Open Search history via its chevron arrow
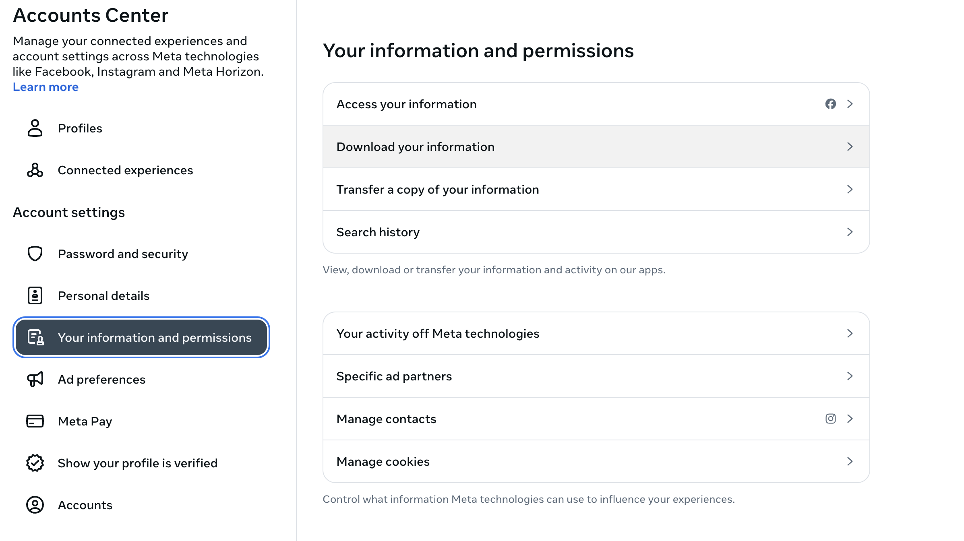Viewport: 964px width, 541px height. 850,232
